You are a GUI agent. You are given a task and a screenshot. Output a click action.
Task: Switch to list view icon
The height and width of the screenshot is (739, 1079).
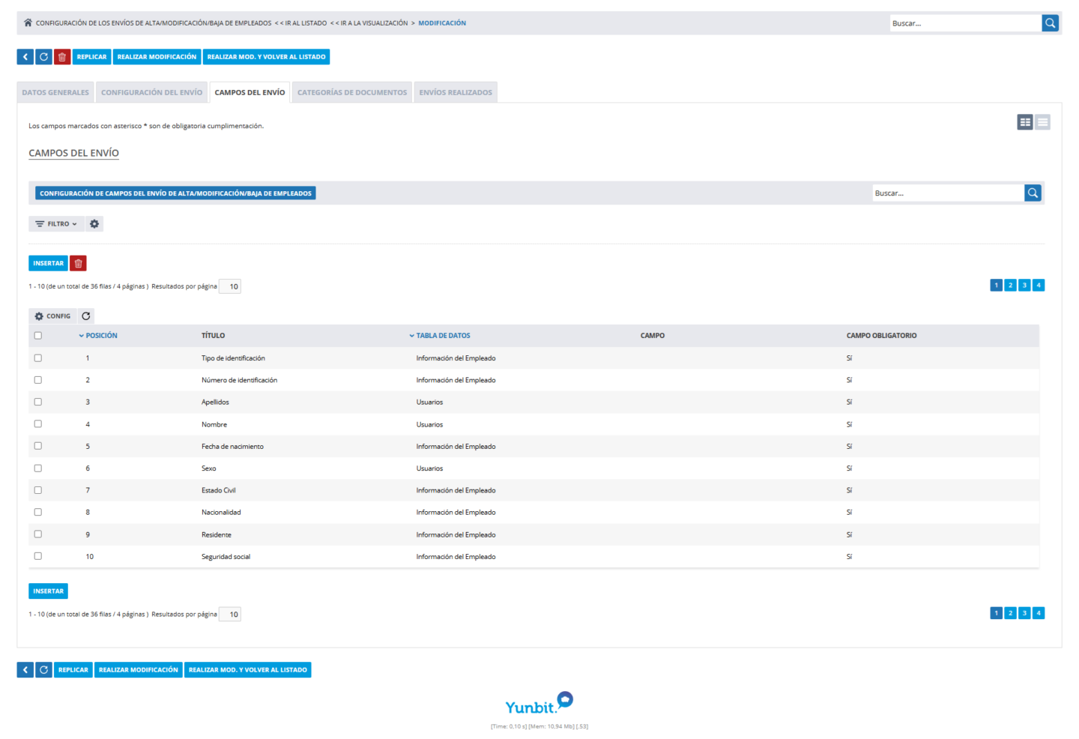tap(1042, 122)
